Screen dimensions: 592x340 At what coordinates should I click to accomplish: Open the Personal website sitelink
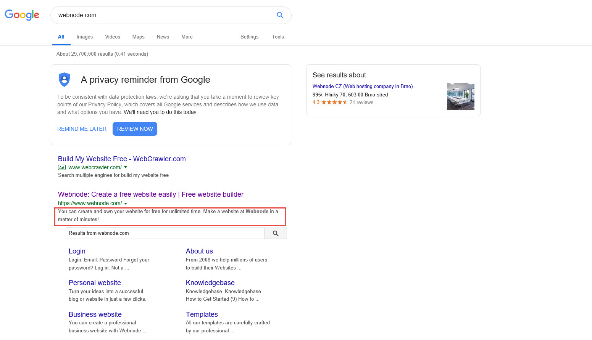click(95, 283)
